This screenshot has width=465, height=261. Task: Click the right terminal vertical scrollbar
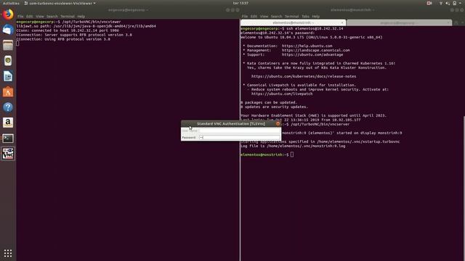pyautogui.click(x=464, y=188)
